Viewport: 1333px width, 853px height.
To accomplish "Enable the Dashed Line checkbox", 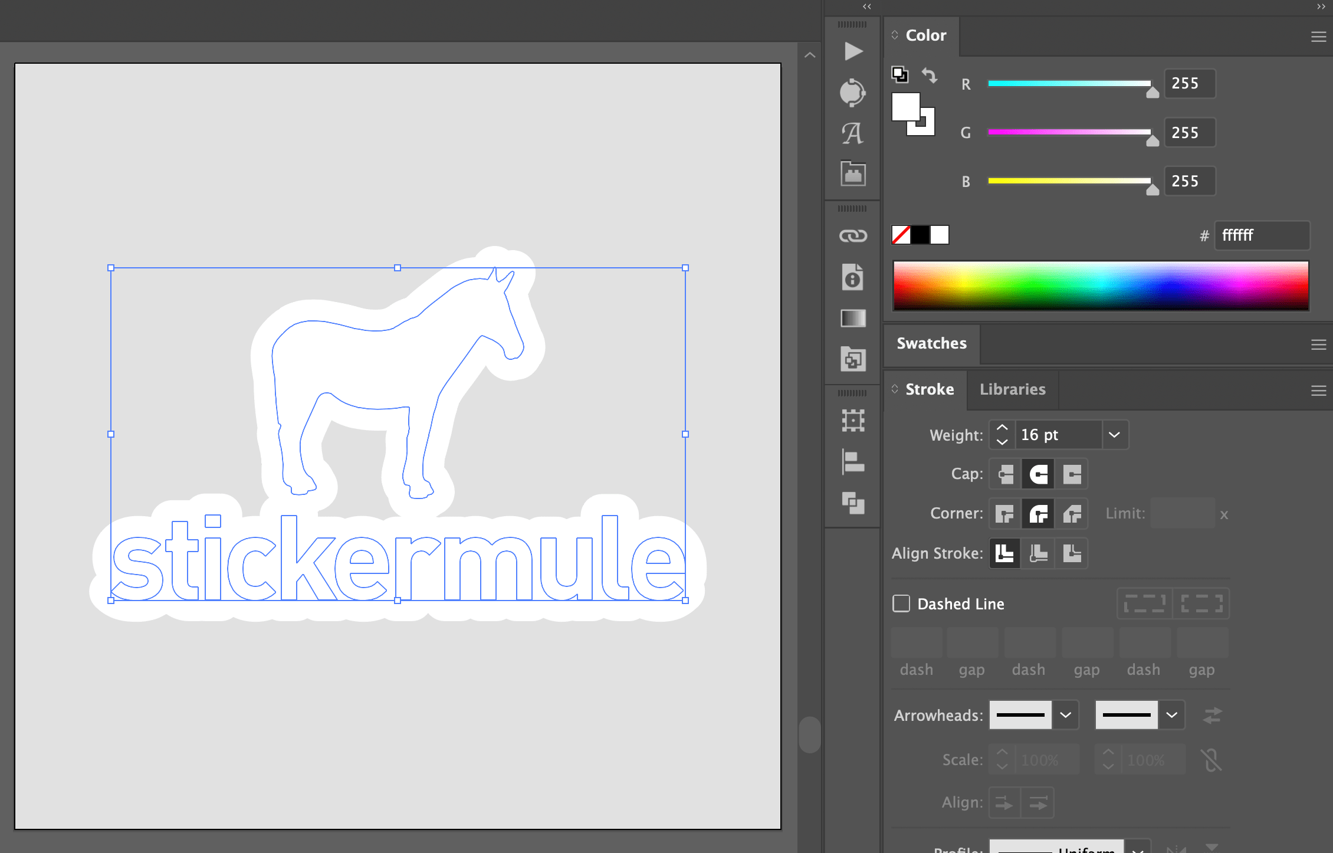I will (901, 603).
